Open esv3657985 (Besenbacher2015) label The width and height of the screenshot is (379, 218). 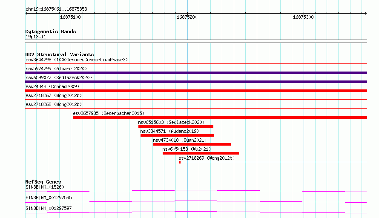109,113
